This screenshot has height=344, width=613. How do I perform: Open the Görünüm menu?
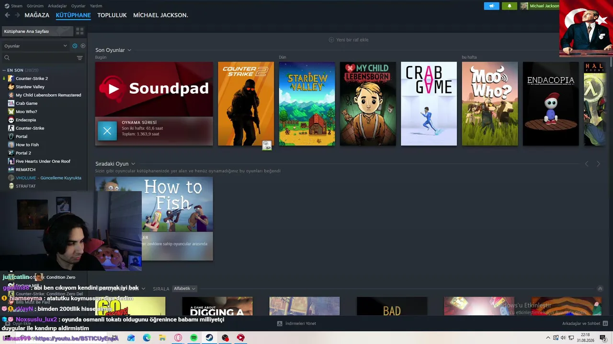coord(35,6)
